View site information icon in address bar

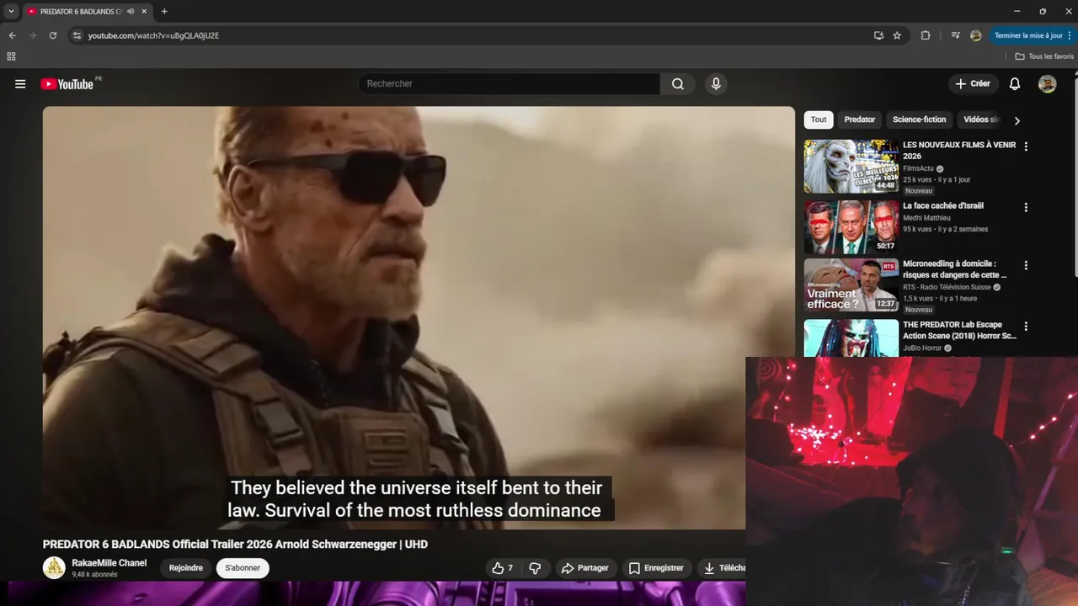[x=77, y=35]
